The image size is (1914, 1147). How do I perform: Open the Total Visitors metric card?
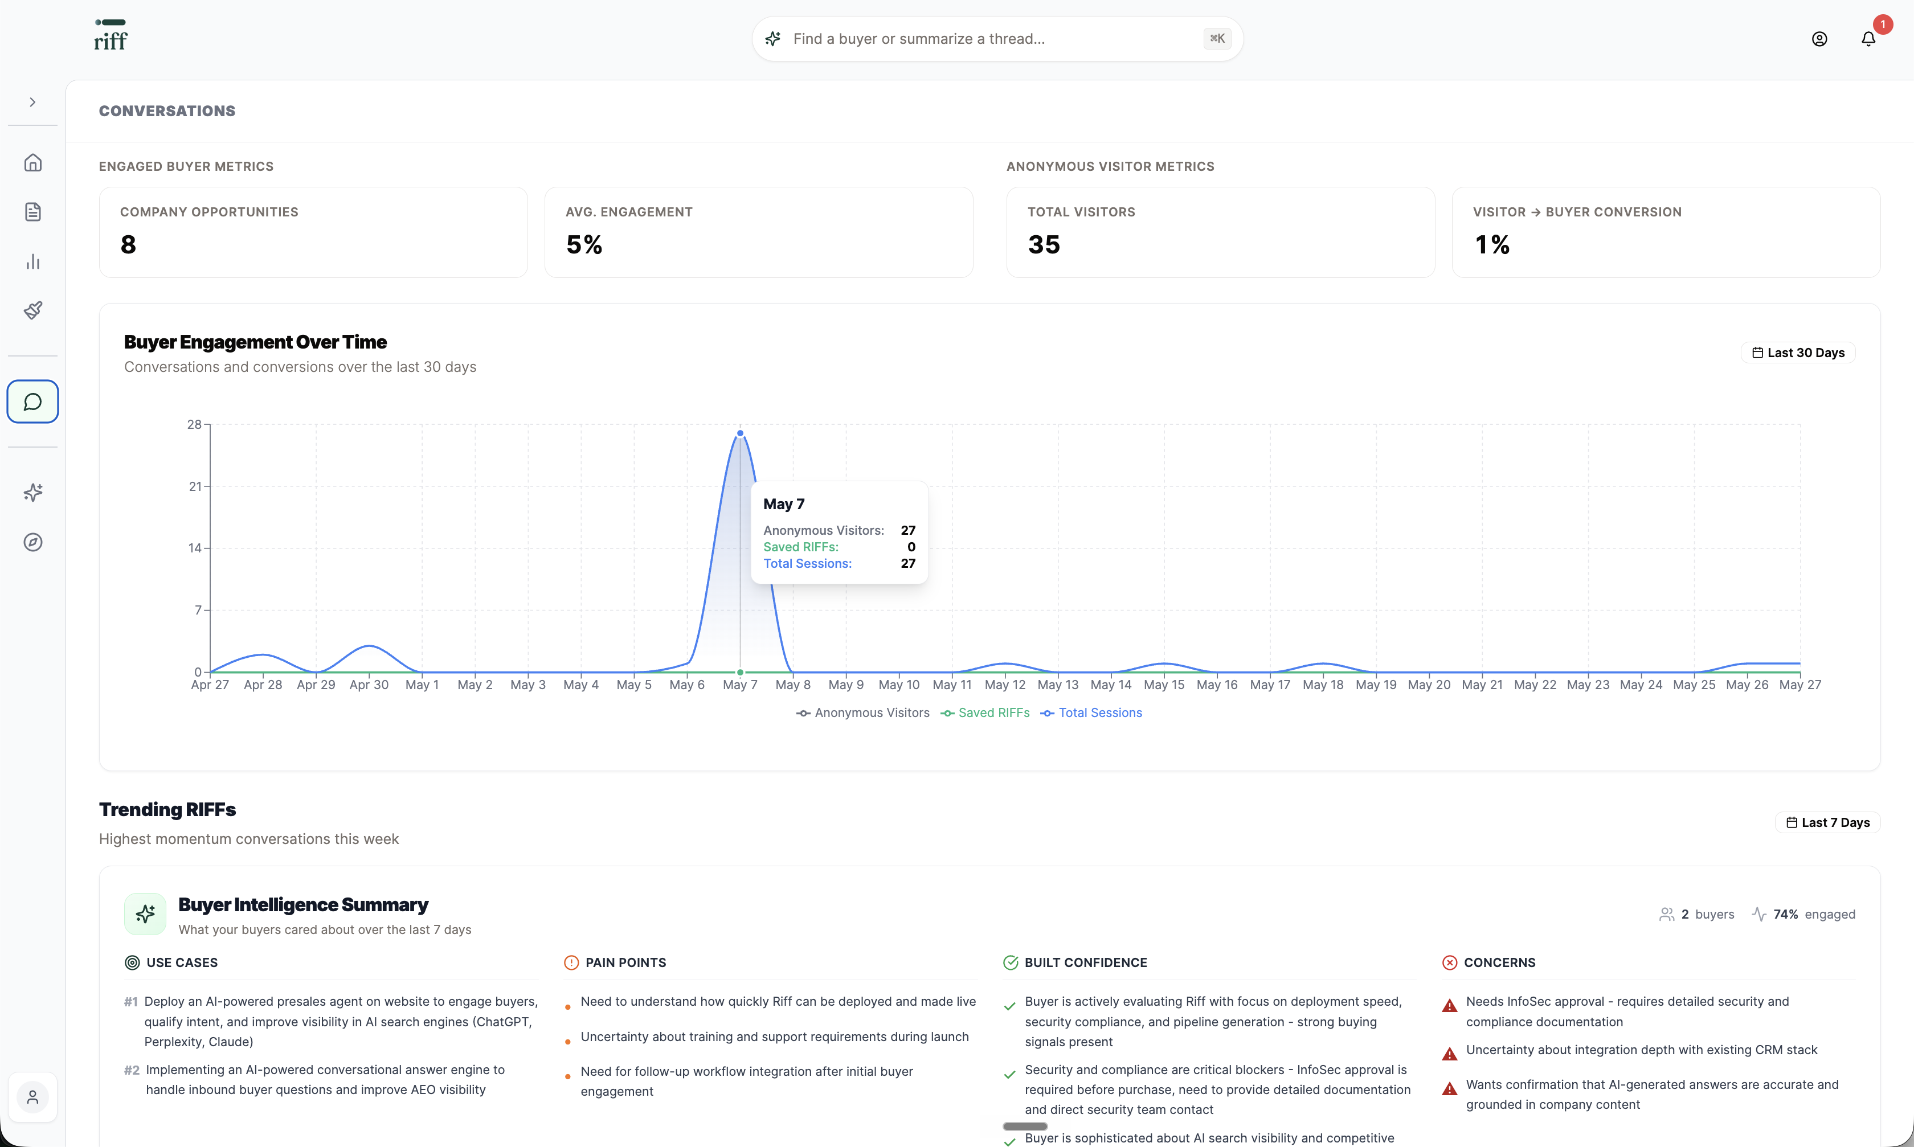coord(1221,232)
